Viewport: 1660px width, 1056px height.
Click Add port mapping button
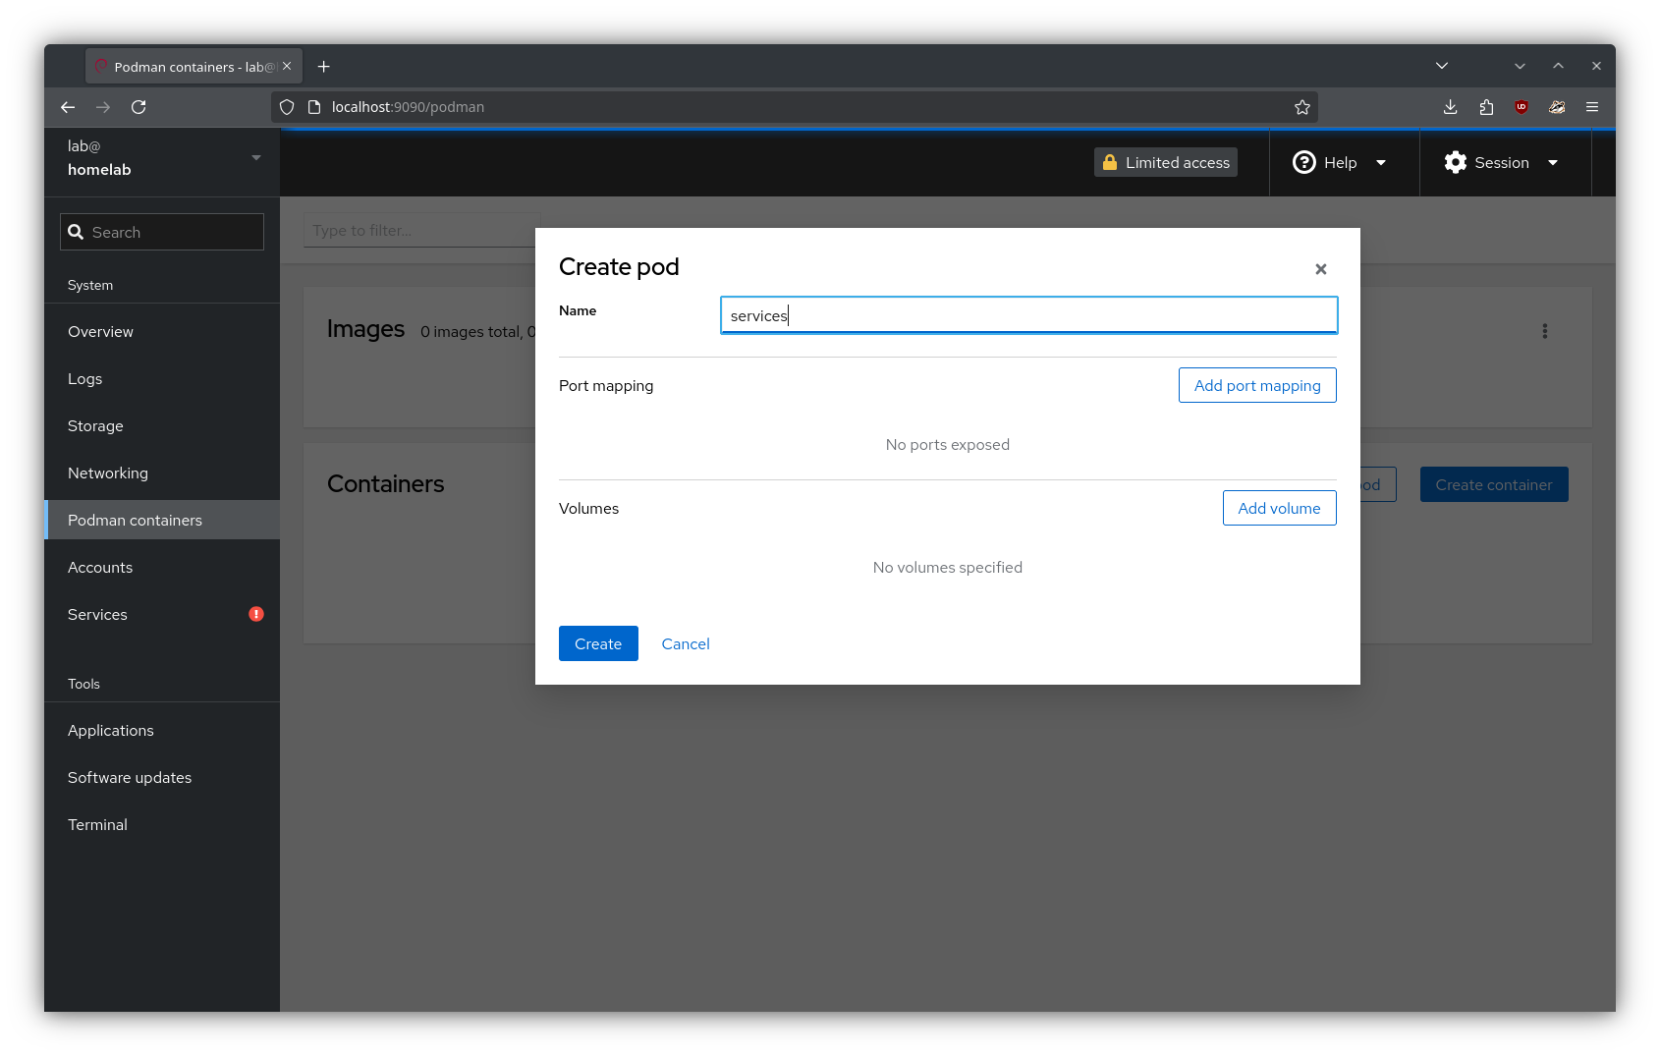pos(1256,385)
